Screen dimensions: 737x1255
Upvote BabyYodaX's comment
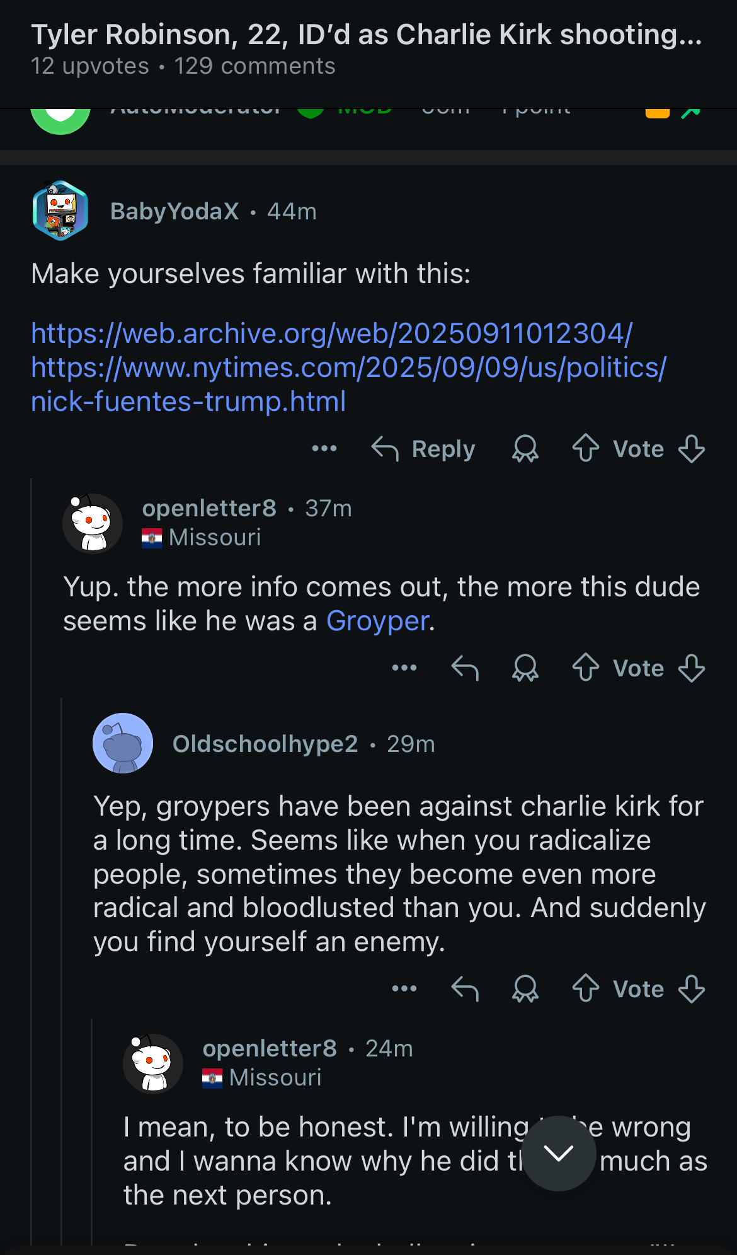(586, 448)
